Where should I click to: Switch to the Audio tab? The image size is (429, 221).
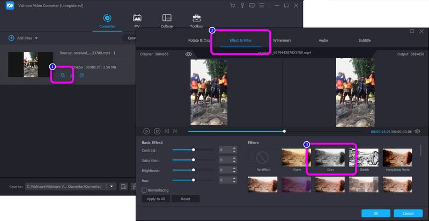[323, 40]
